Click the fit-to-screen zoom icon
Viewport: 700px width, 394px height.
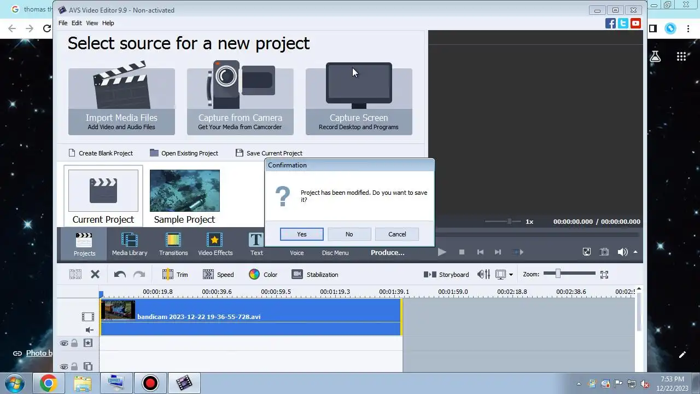[604, 275]
